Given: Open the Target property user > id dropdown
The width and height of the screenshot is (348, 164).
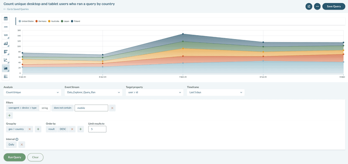Looking at the screenshot, I should [x=155, y=92].
